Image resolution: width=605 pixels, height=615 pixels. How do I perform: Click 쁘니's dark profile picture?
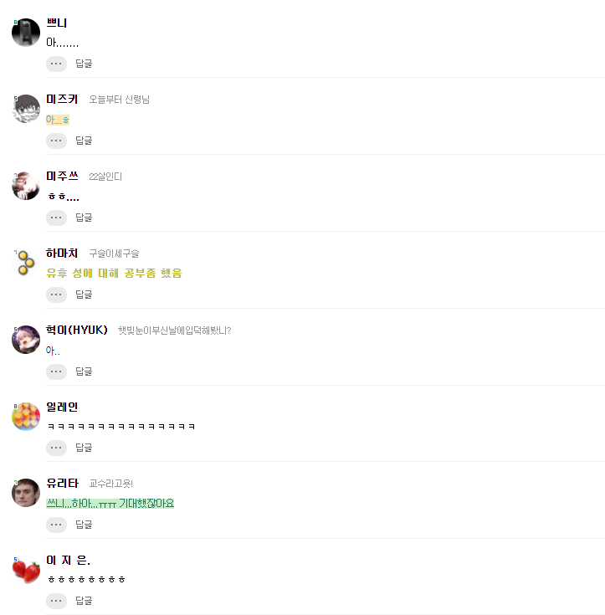(26, 33)
